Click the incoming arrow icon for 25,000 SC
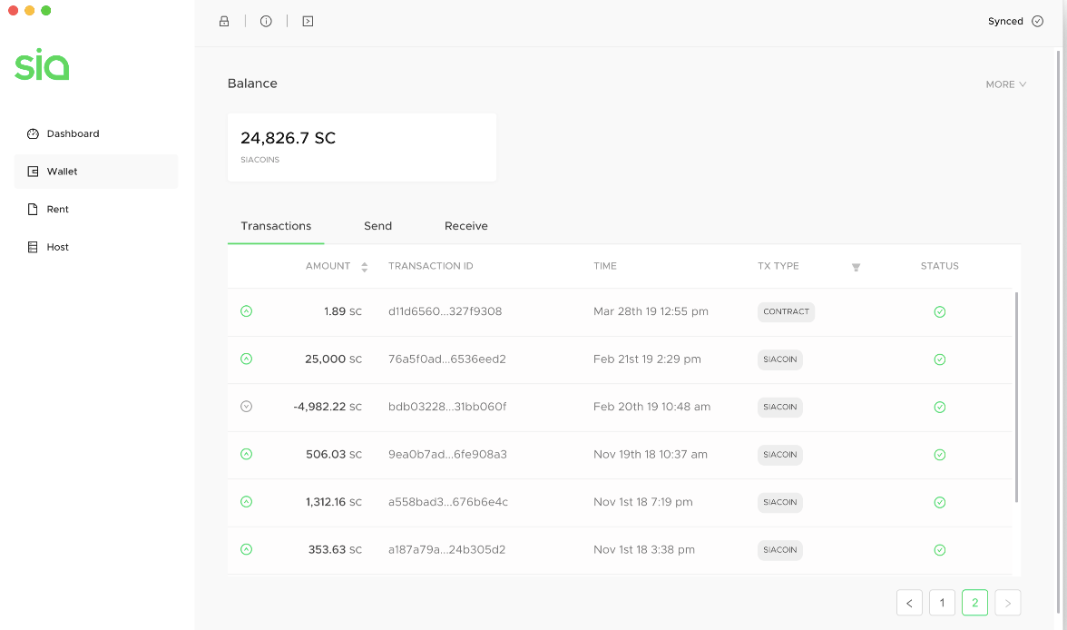The height and width of the screenshot is (630, 1067). point(247,359)
